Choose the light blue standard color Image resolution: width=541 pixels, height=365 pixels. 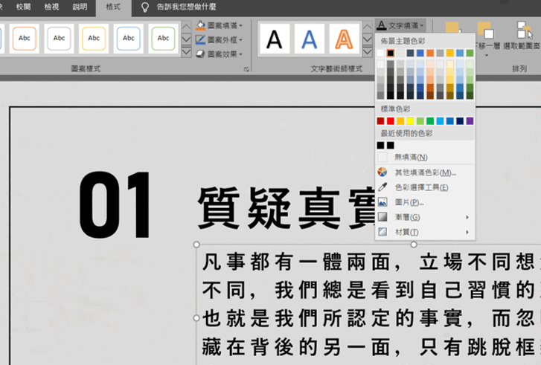(x=441, y=121)
